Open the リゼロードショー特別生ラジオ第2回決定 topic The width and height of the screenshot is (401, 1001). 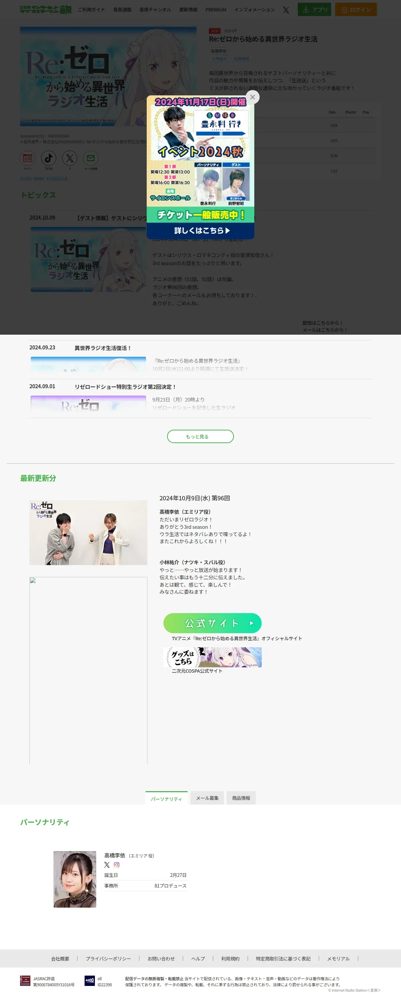[x=125, y=387]
